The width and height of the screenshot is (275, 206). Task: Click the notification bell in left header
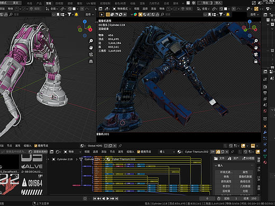[76, 14]
